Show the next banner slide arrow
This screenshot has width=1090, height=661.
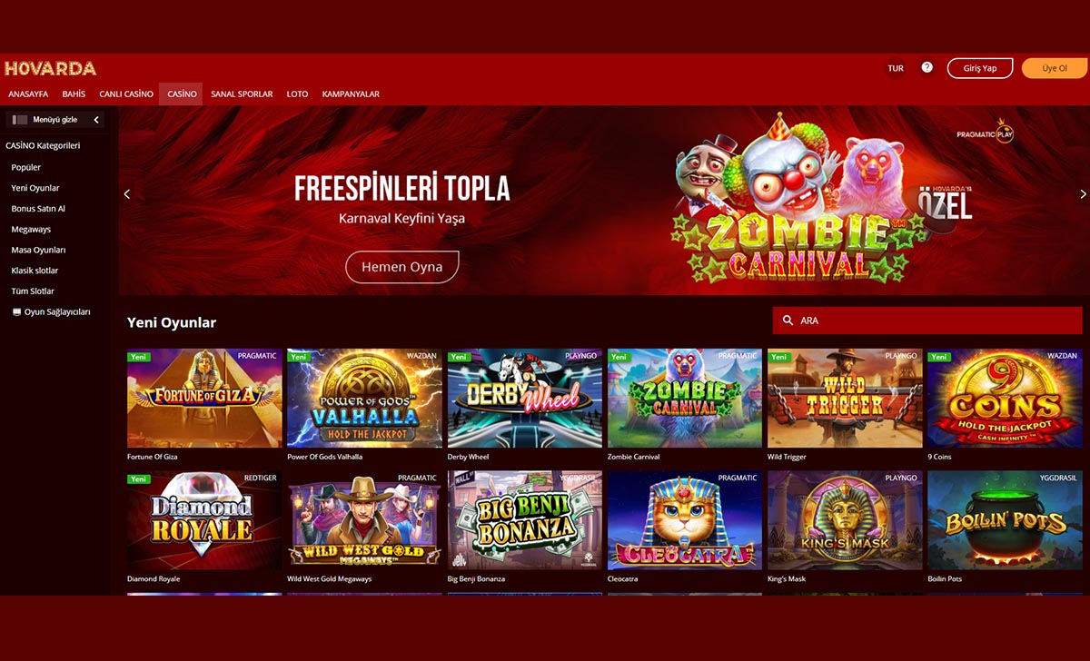coord(1083,193)
